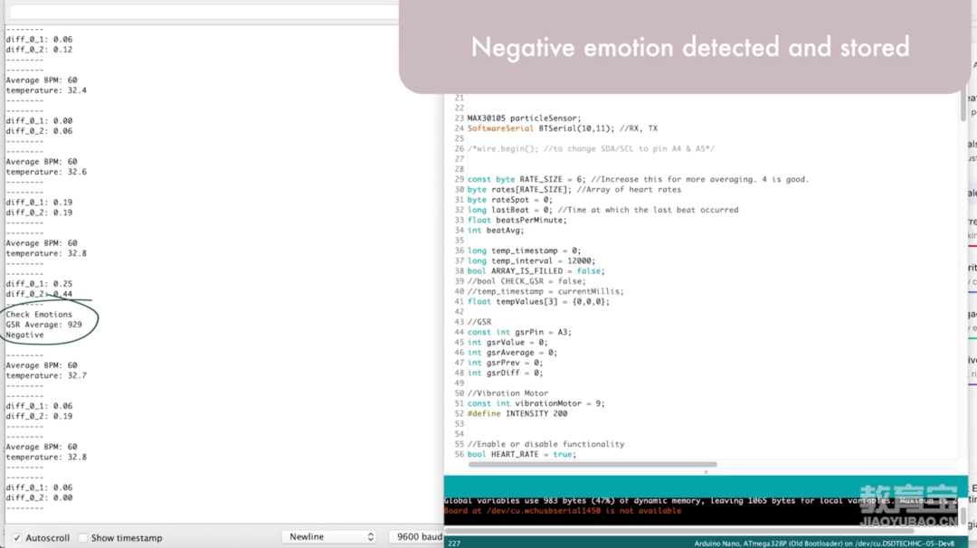Click the '//Vibration Motor' comment line
This screenshot has height=548, width=977.
tap(507, 393)
